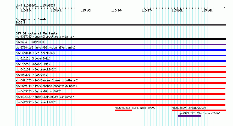Open nsv1043001 (Coe2014) label
This screenshot has height=126, width=233.
(x=31, y=75)
